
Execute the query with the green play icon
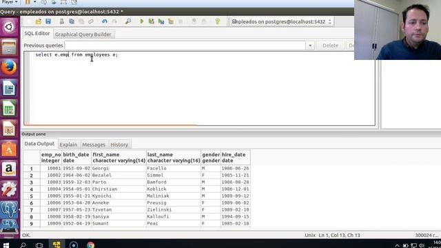(141, 21)
